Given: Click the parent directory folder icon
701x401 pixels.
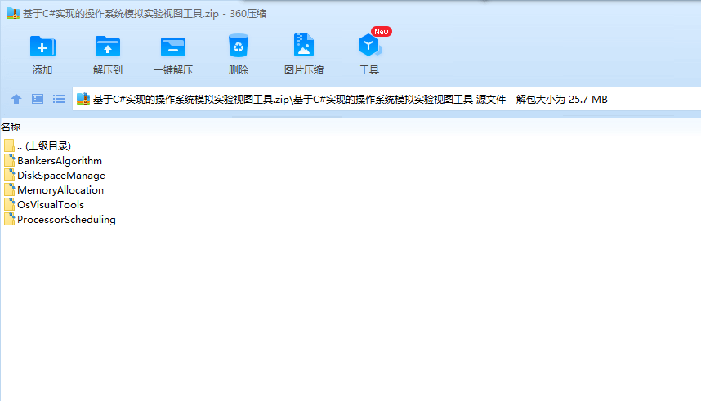Looking at the screenshot, I should pos(9,145).
